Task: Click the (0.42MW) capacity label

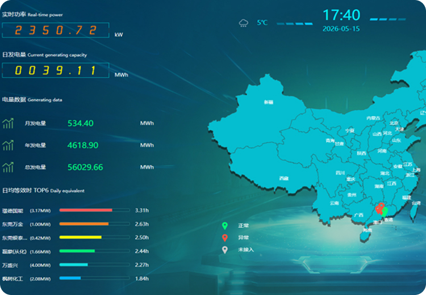Action: point(40,238)
